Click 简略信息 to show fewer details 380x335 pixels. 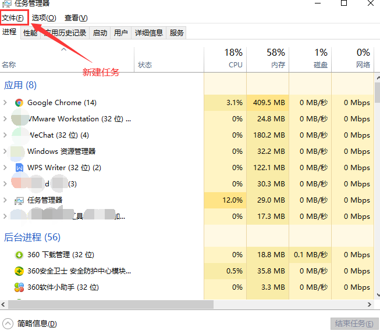coord(37,324)
